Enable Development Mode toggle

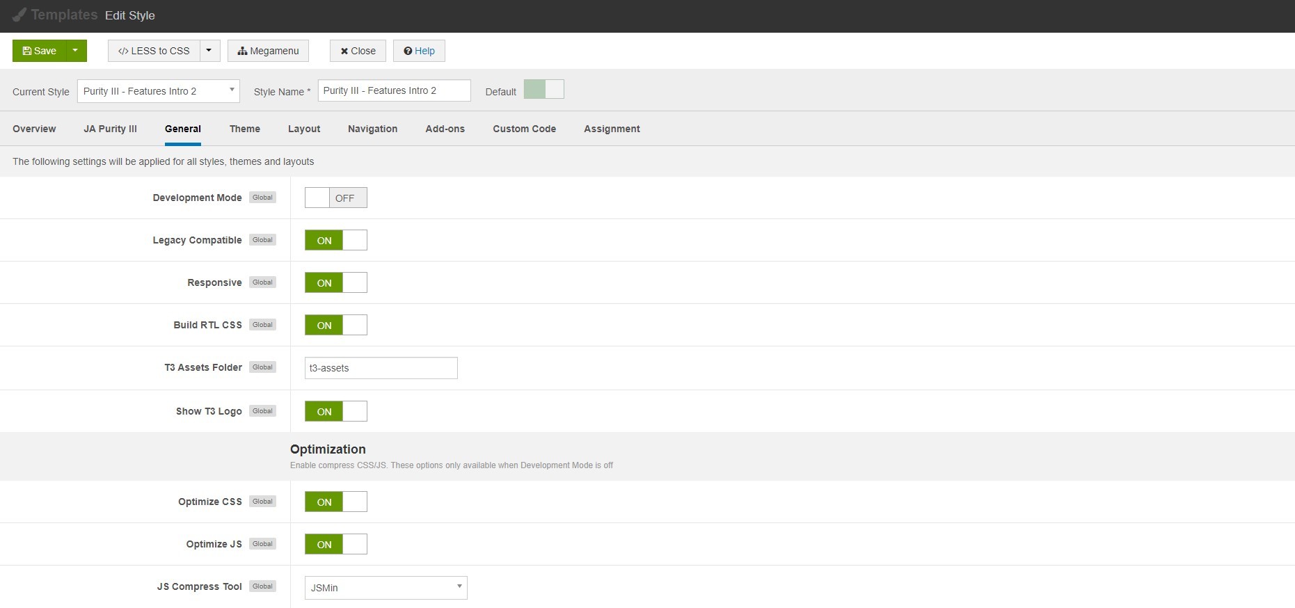[335, 198]
